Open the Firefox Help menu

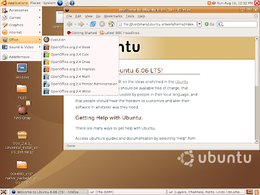click(141, 16)
